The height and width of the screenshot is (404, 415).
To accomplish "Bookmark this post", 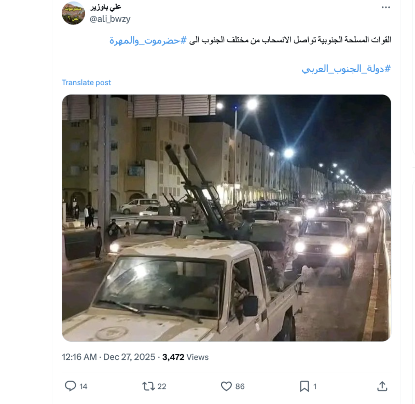I will [305, 386].
